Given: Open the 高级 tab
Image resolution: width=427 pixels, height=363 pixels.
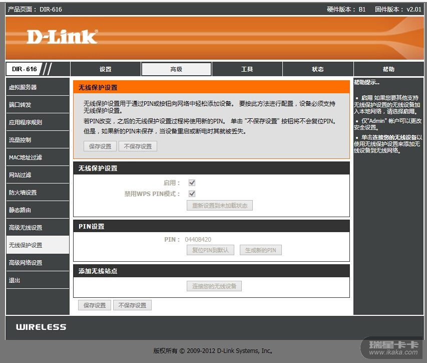Looking at the screenshot, I should [176, 69].
